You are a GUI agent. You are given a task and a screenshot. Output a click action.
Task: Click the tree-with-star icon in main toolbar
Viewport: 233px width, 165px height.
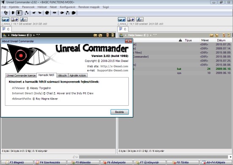tap(27, 13)
